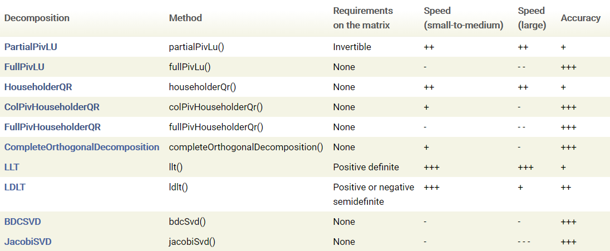Viewport: 610px width, 251px height.
Task: Click the Method column header
Action: [x=185, y=18]
